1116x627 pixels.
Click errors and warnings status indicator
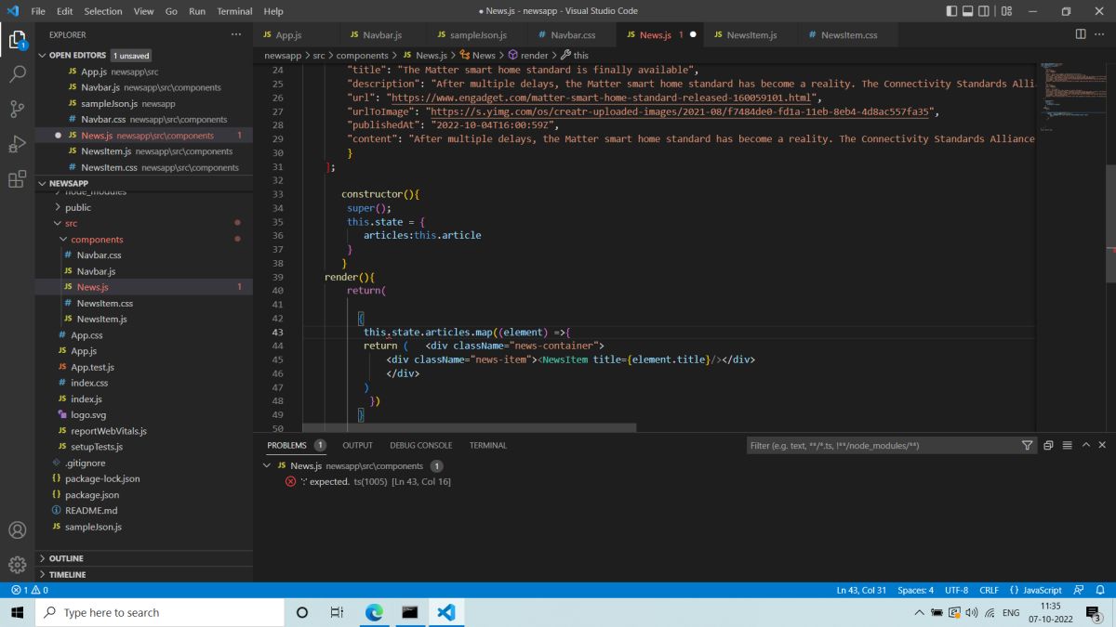tap(30, 590)
